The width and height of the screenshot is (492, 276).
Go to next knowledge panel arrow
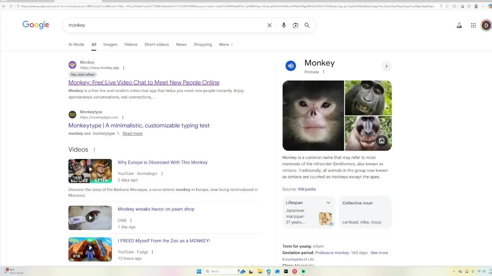386,66
